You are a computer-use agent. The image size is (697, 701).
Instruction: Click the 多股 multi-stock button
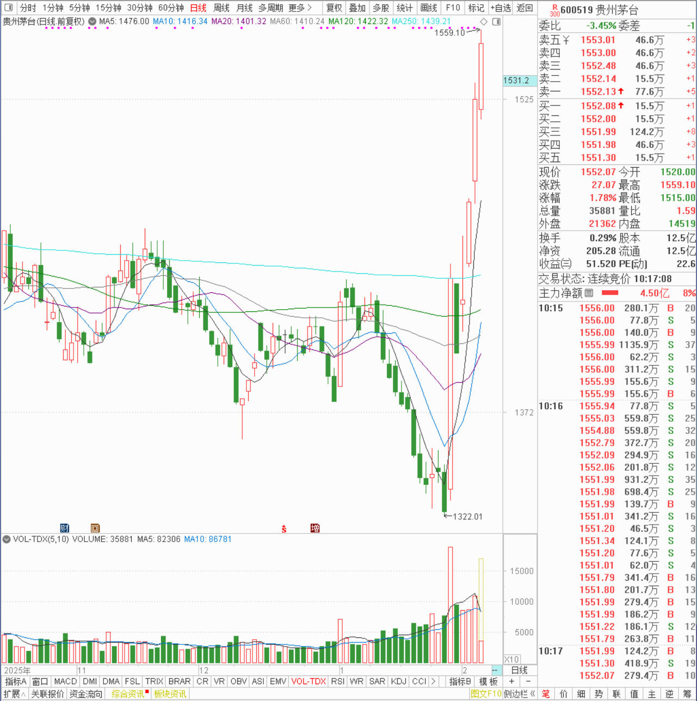(381, 8)
